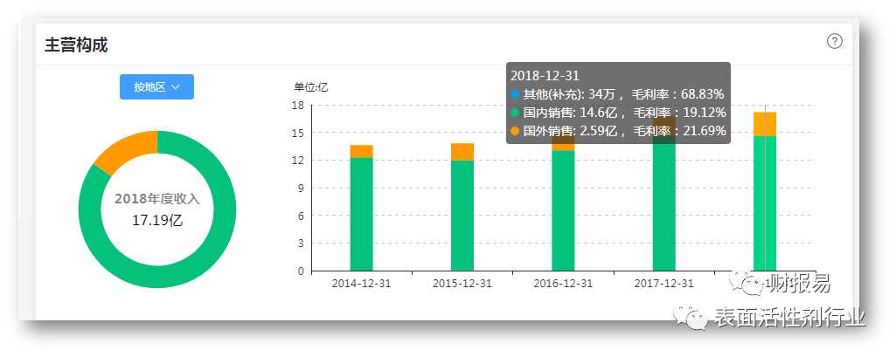The height and width of the screenshot is (357, 896).
Task: Click the 2018年度收入 label in donut
Action: tap(157, 199)
